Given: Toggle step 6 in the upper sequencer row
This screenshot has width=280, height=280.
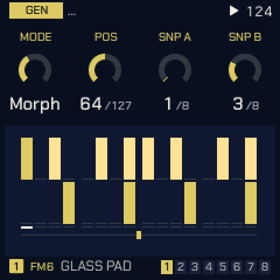Looking at the screenshot, I should [x=101, y=159].
